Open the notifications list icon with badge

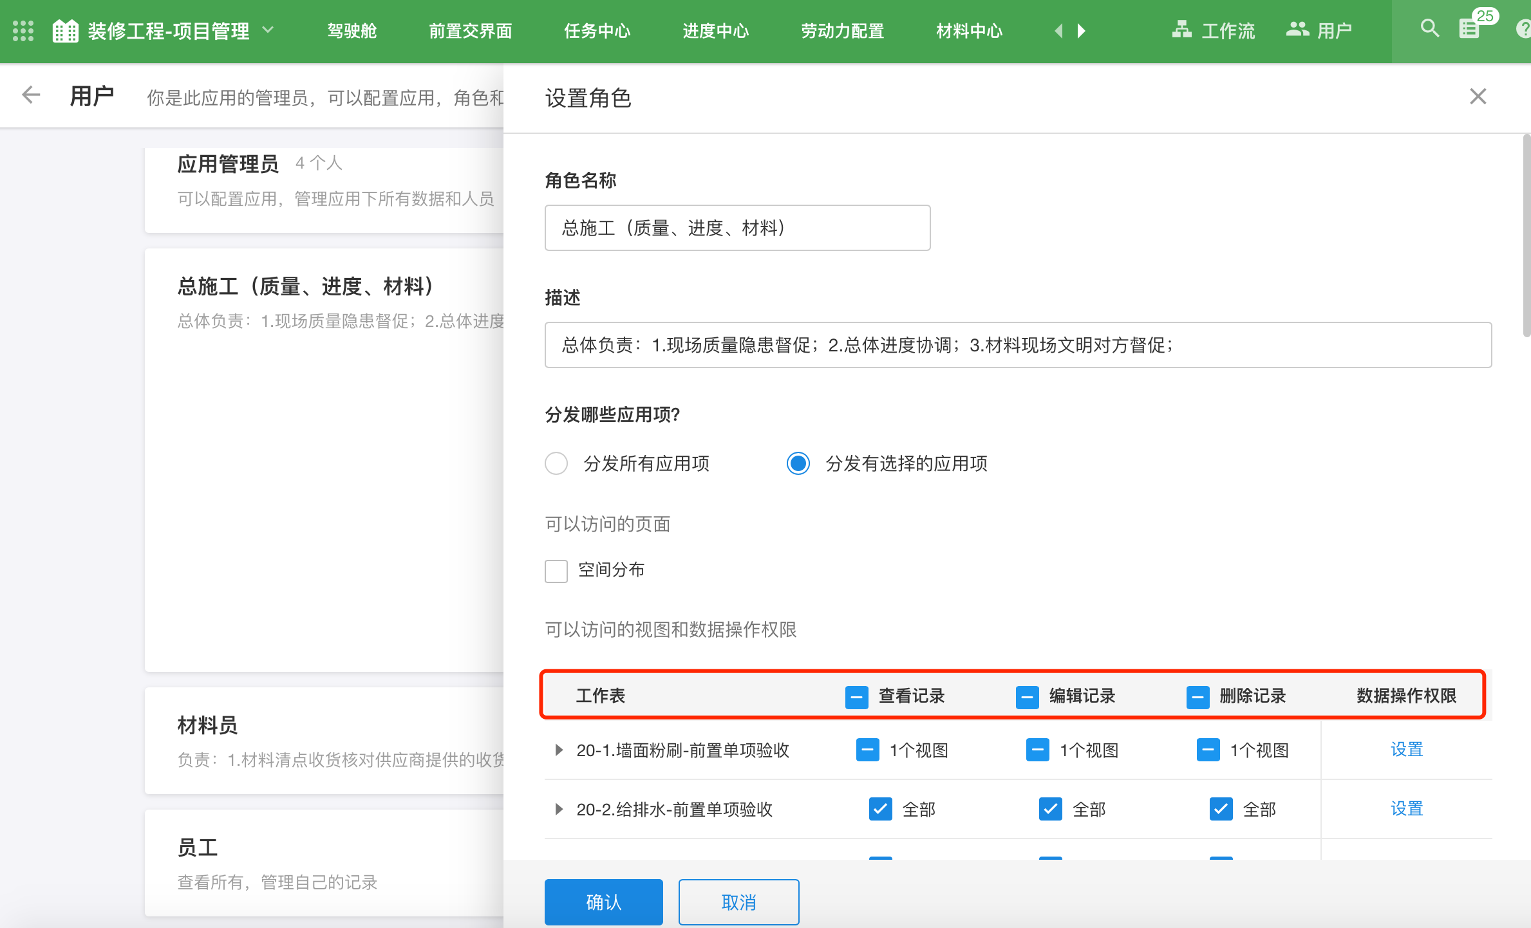pos(1469,29)
